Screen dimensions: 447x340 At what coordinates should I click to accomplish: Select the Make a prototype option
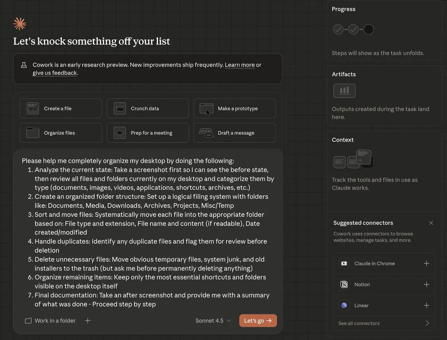point(235,108)
